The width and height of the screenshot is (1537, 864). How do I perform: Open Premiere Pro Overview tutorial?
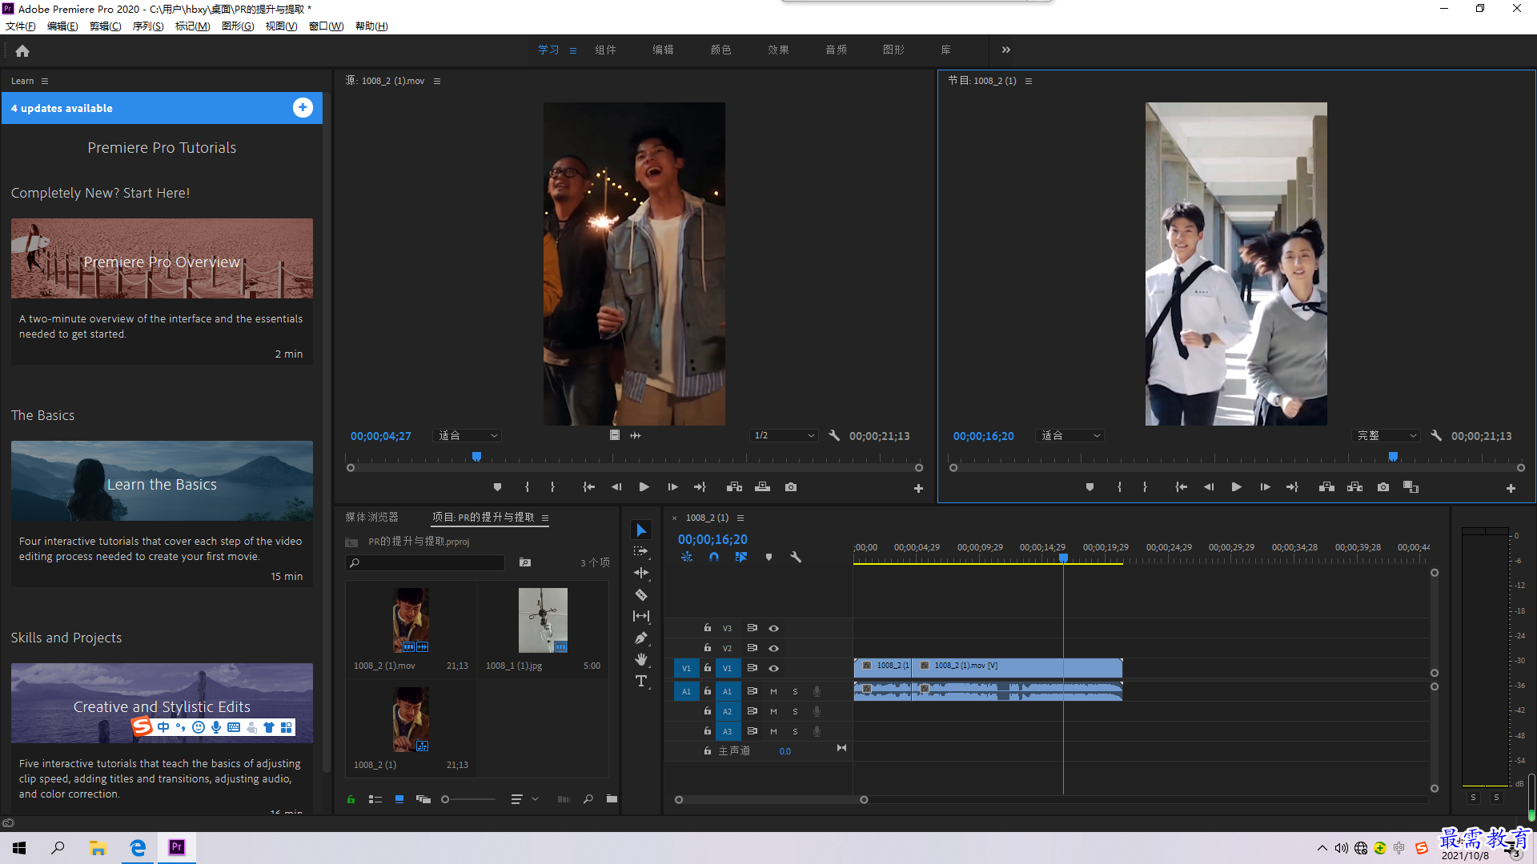click(162, 258)
